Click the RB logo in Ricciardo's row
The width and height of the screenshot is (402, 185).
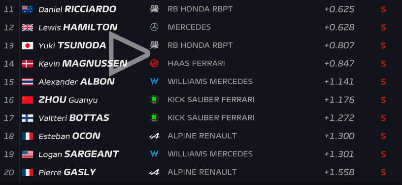coord(154,9)
